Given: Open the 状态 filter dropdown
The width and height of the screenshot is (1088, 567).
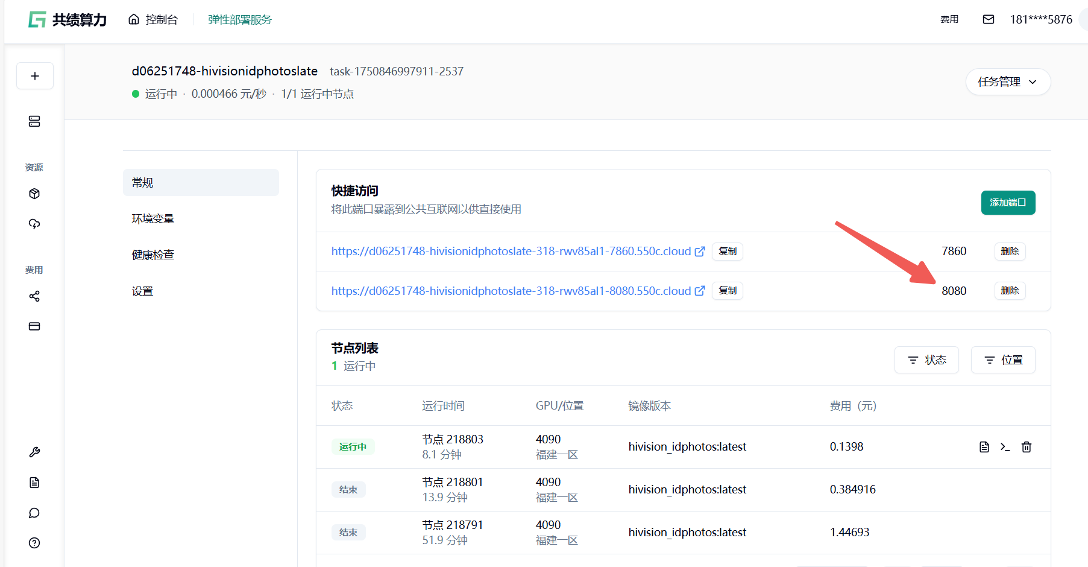Looking at the screenshot, I should (x=926, y=360).
